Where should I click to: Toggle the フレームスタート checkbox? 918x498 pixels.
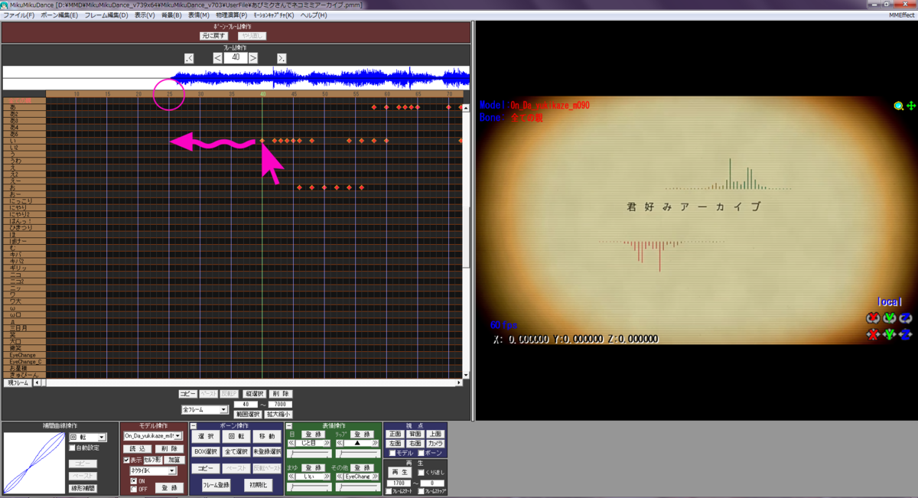coord(389,491)
